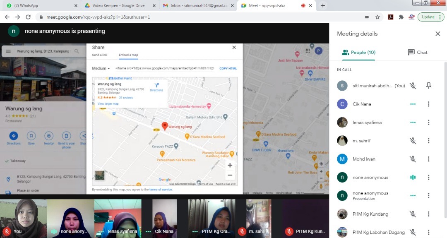Image resolution: width=447 pixels, height=238 pixels.
Task: Click m. sahrif's muted microphone icon
Action: (x=413, y=141)
